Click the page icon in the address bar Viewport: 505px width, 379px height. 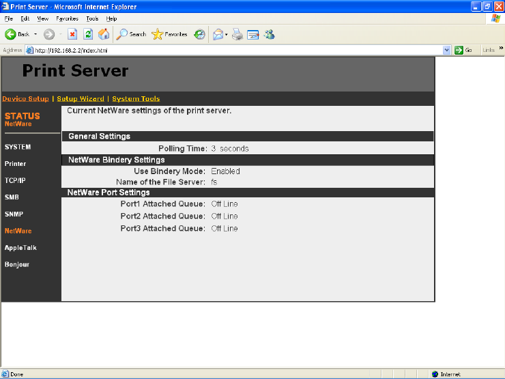(29, 50)
